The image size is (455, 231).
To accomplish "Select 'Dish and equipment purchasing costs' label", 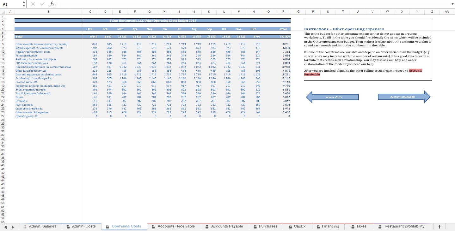I will 38,74.
